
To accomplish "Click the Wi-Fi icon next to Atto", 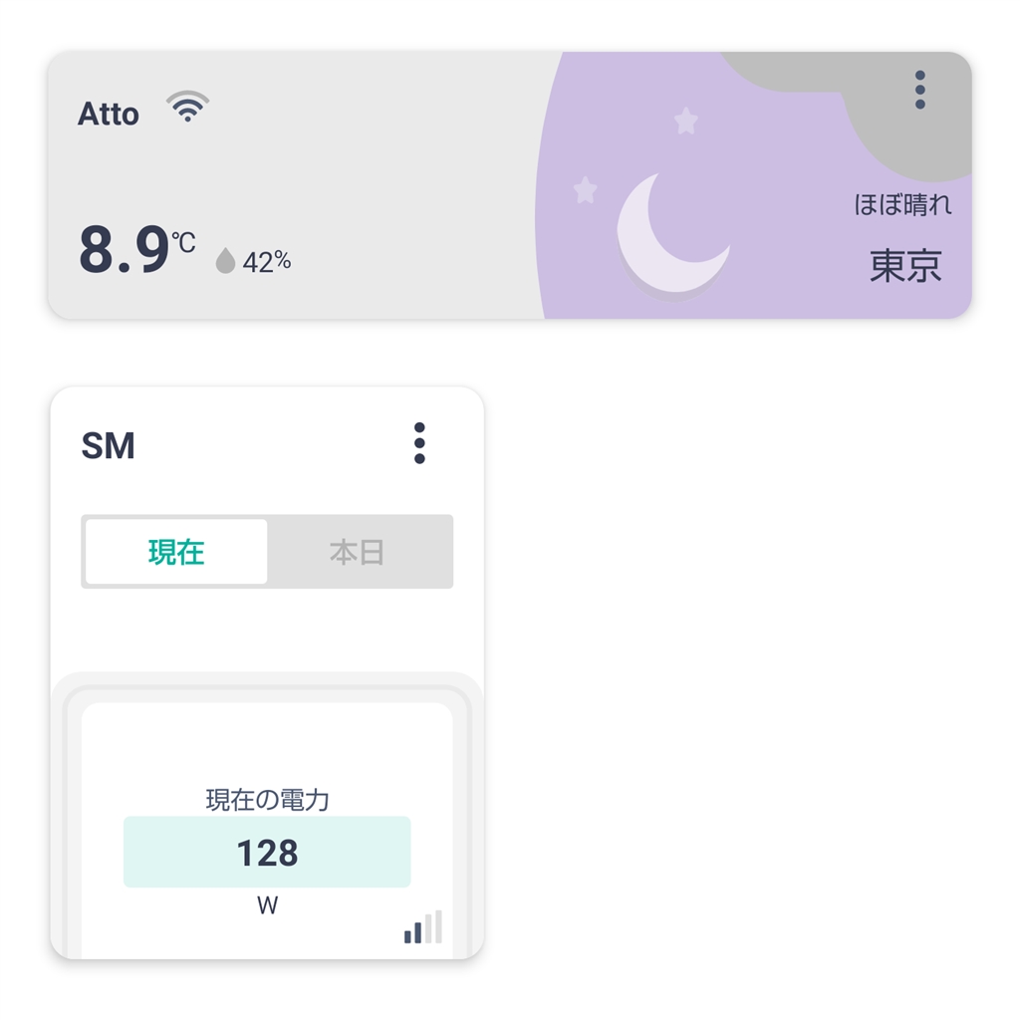I will [187, 107].
